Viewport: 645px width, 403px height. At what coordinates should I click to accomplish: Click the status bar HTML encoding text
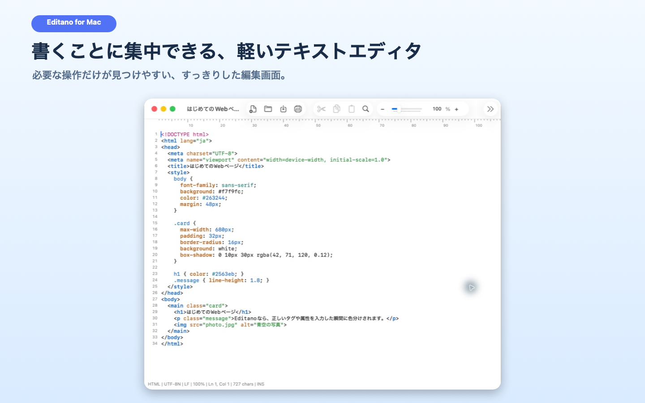coord(206,384)
